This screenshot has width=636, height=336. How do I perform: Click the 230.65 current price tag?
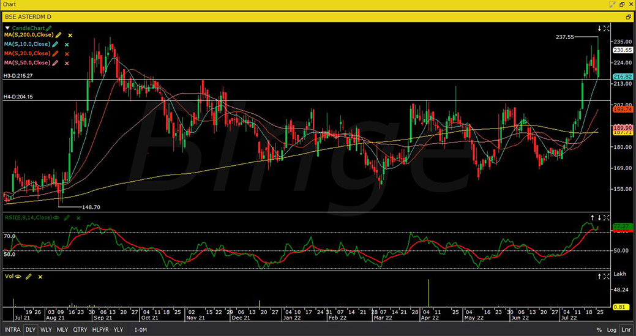coord(623,50)
